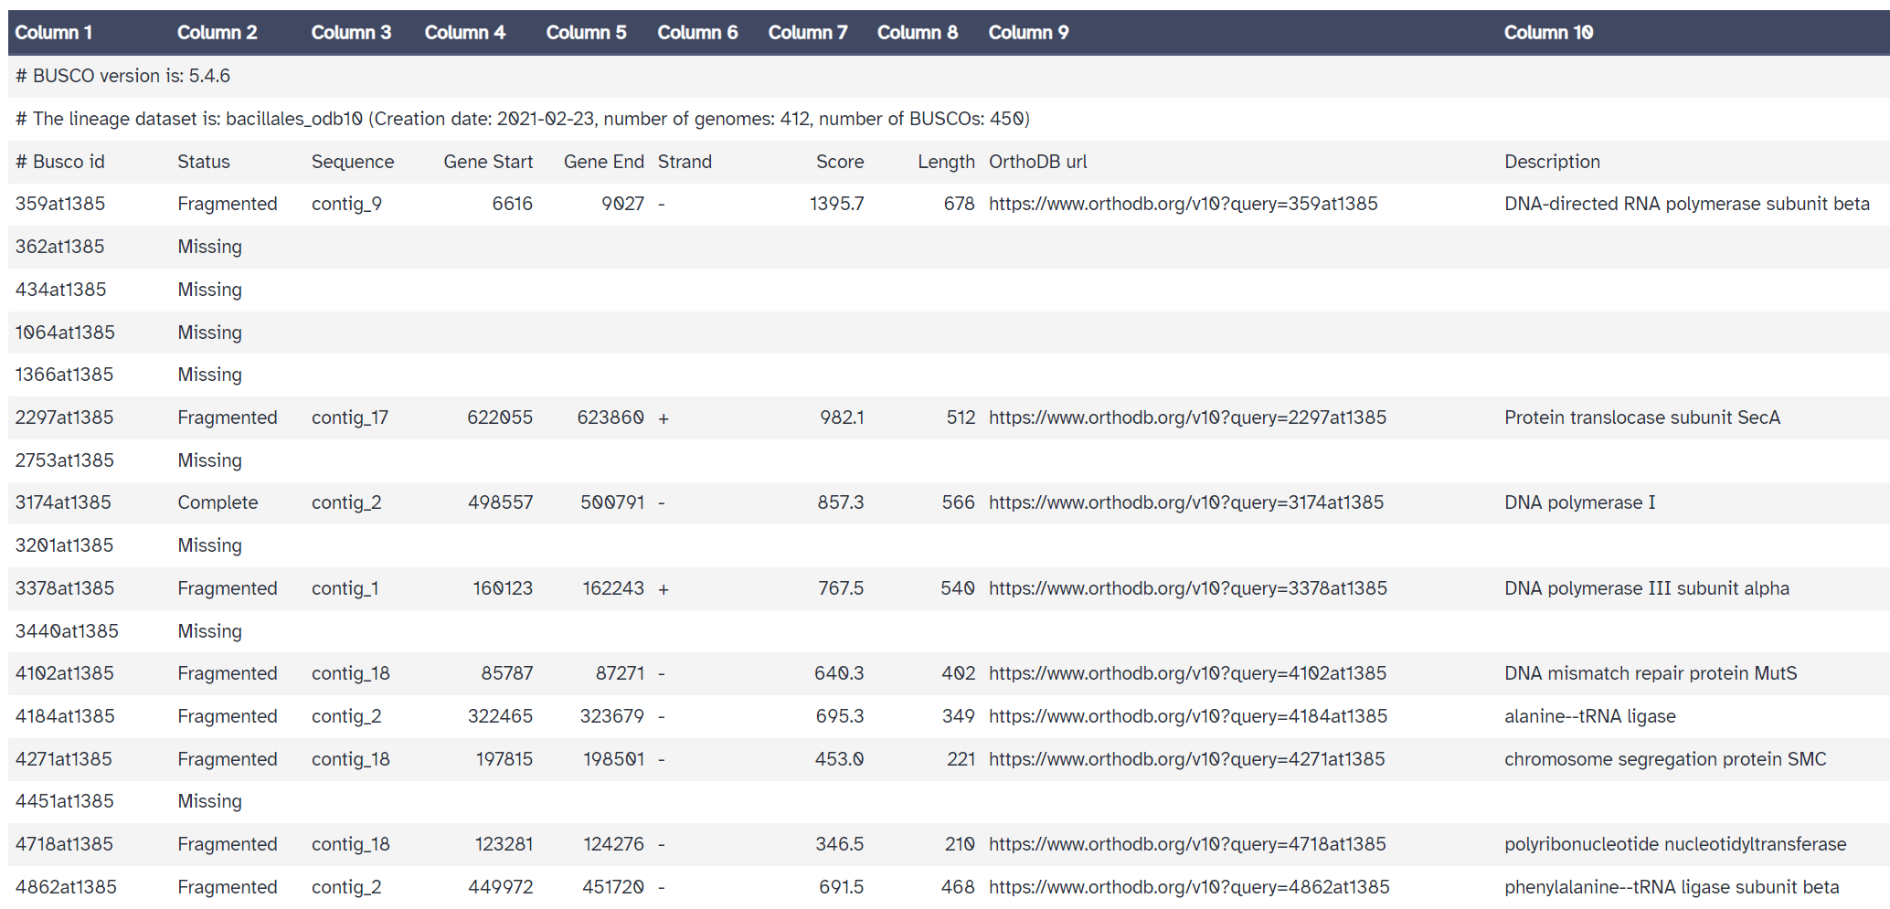Click the Complete status cell
Image resolution: width=1890 pixels, height=909 pixels.
click(x=218, y=502)
